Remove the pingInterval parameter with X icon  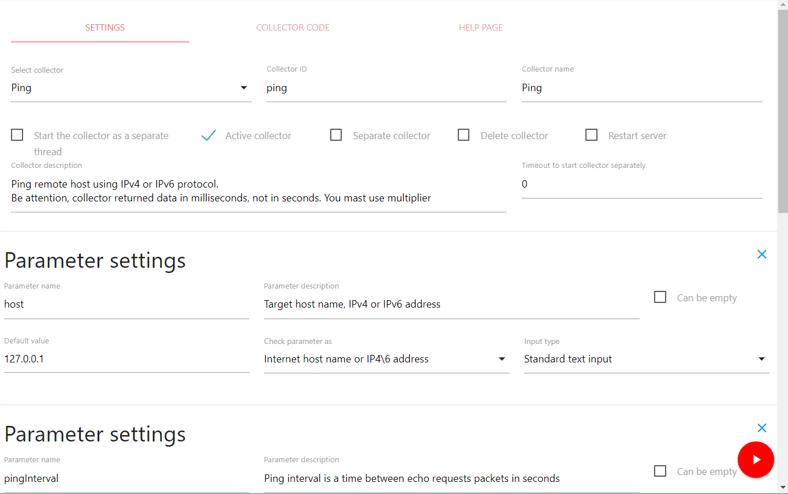761,428
